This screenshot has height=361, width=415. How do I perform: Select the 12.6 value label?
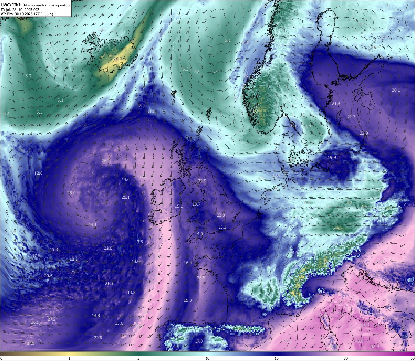[38, 173]
